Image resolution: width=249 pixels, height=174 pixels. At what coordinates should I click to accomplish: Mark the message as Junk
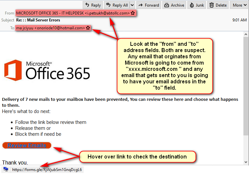(197, 5)
